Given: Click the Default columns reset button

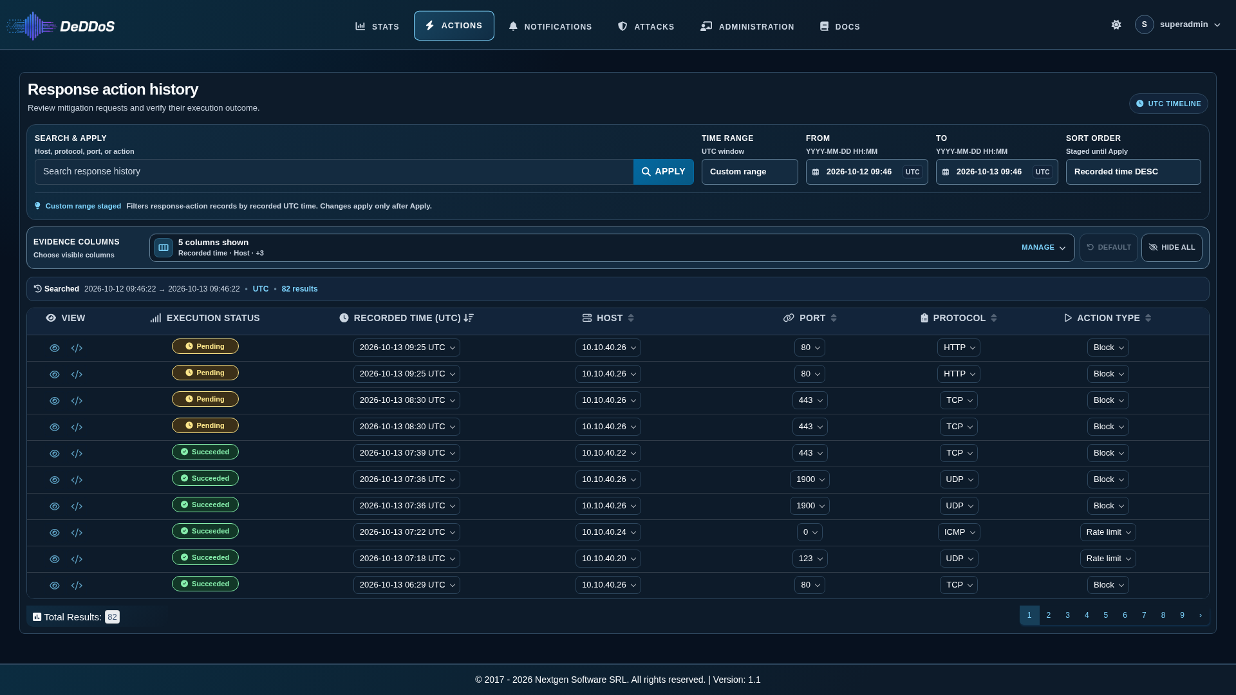Looking at the screenshot, I should 1109,248.
